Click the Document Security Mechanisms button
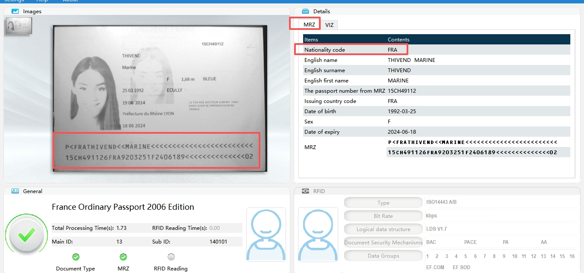The width and height of the screenshot is (584, 273). (383, 242)
